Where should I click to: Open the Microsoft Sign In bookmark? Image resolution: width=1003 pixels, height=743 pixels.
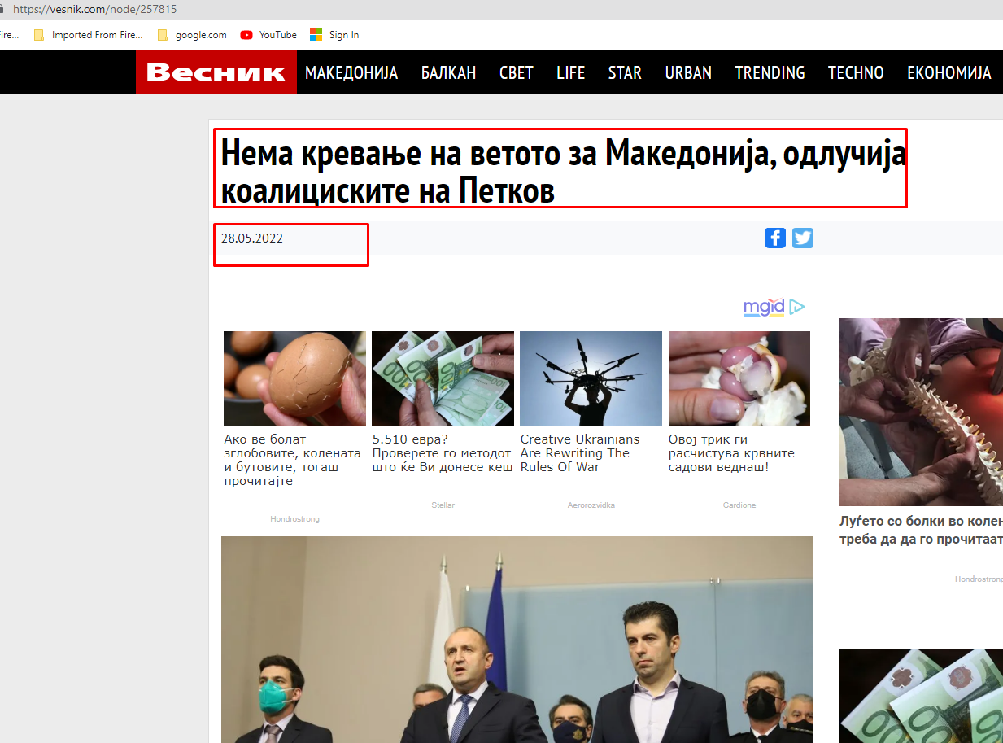[334, 35]
